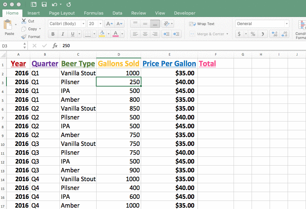Viewport: 306px width, 209px height.
Task: Click the Undo arrow icon
Action: [54, 4]
